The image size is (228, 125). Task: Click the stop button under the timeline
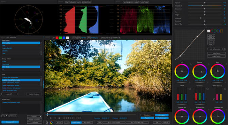point(59,118)
